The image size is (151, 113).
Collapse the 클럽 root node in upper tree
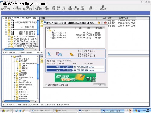click(3, 18)
